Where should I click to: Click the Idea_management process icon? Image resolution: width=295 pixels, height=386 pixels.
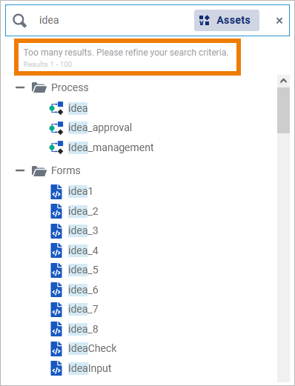pos(56,147)
